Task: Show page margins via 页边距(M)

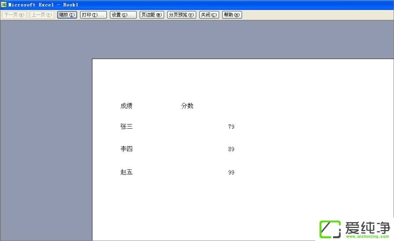Action: pyautogui.click(x=152, y=15)
